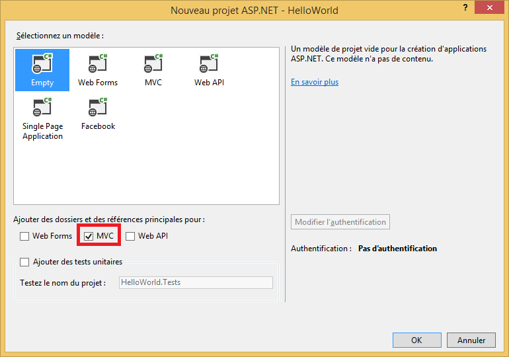Select the Empty project template icon

(x=42, y=70)
